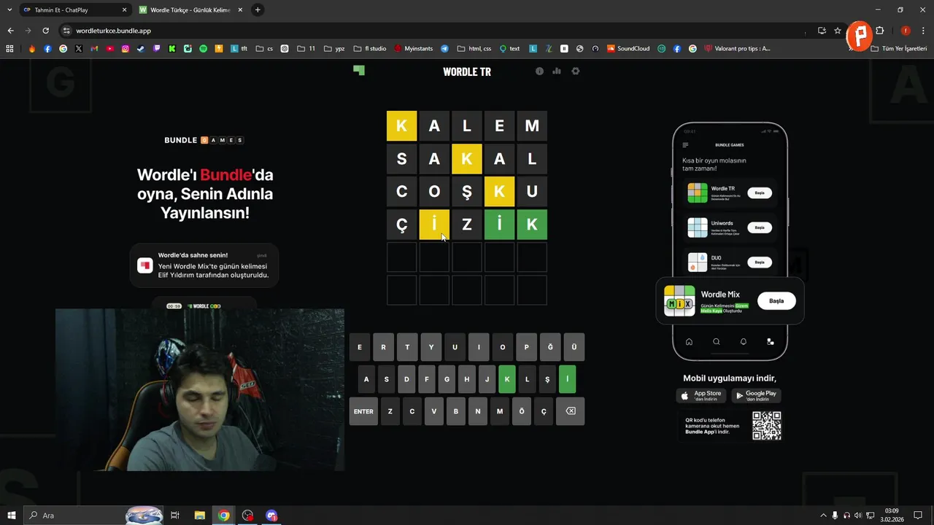934x525 pixels.
Task: Open the Google Play download badge
Action: click(756, 395)
